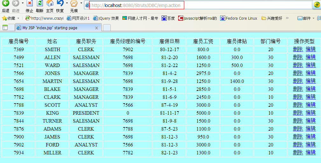Open a new blank tab
Screen dimensions: 321x163
[x=107, y=28]
